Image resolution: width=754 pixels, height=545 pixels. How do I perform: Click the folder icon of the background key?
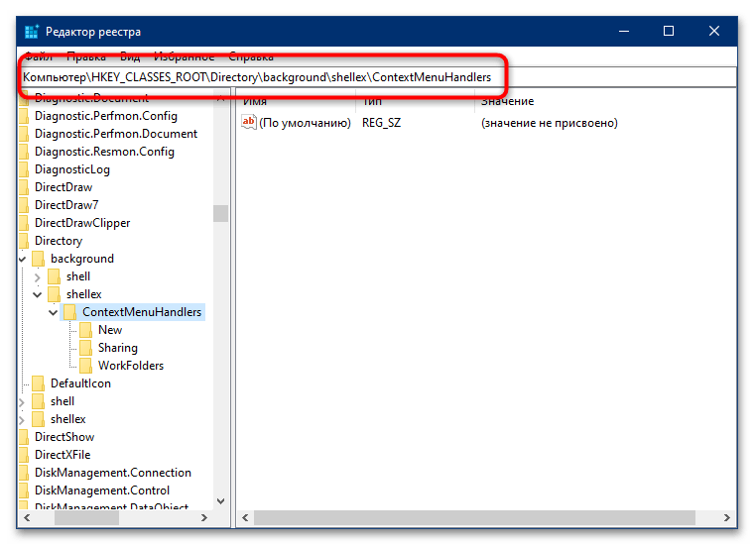(x=38, y=259)
